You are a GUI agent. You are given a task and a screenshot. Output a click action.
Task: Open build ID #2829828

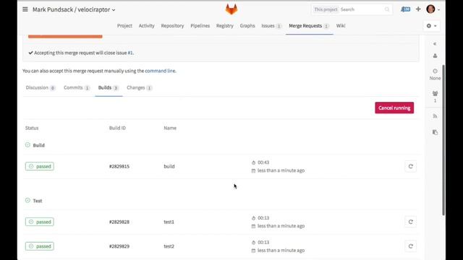pyautogui.click(x=119, y=222)
